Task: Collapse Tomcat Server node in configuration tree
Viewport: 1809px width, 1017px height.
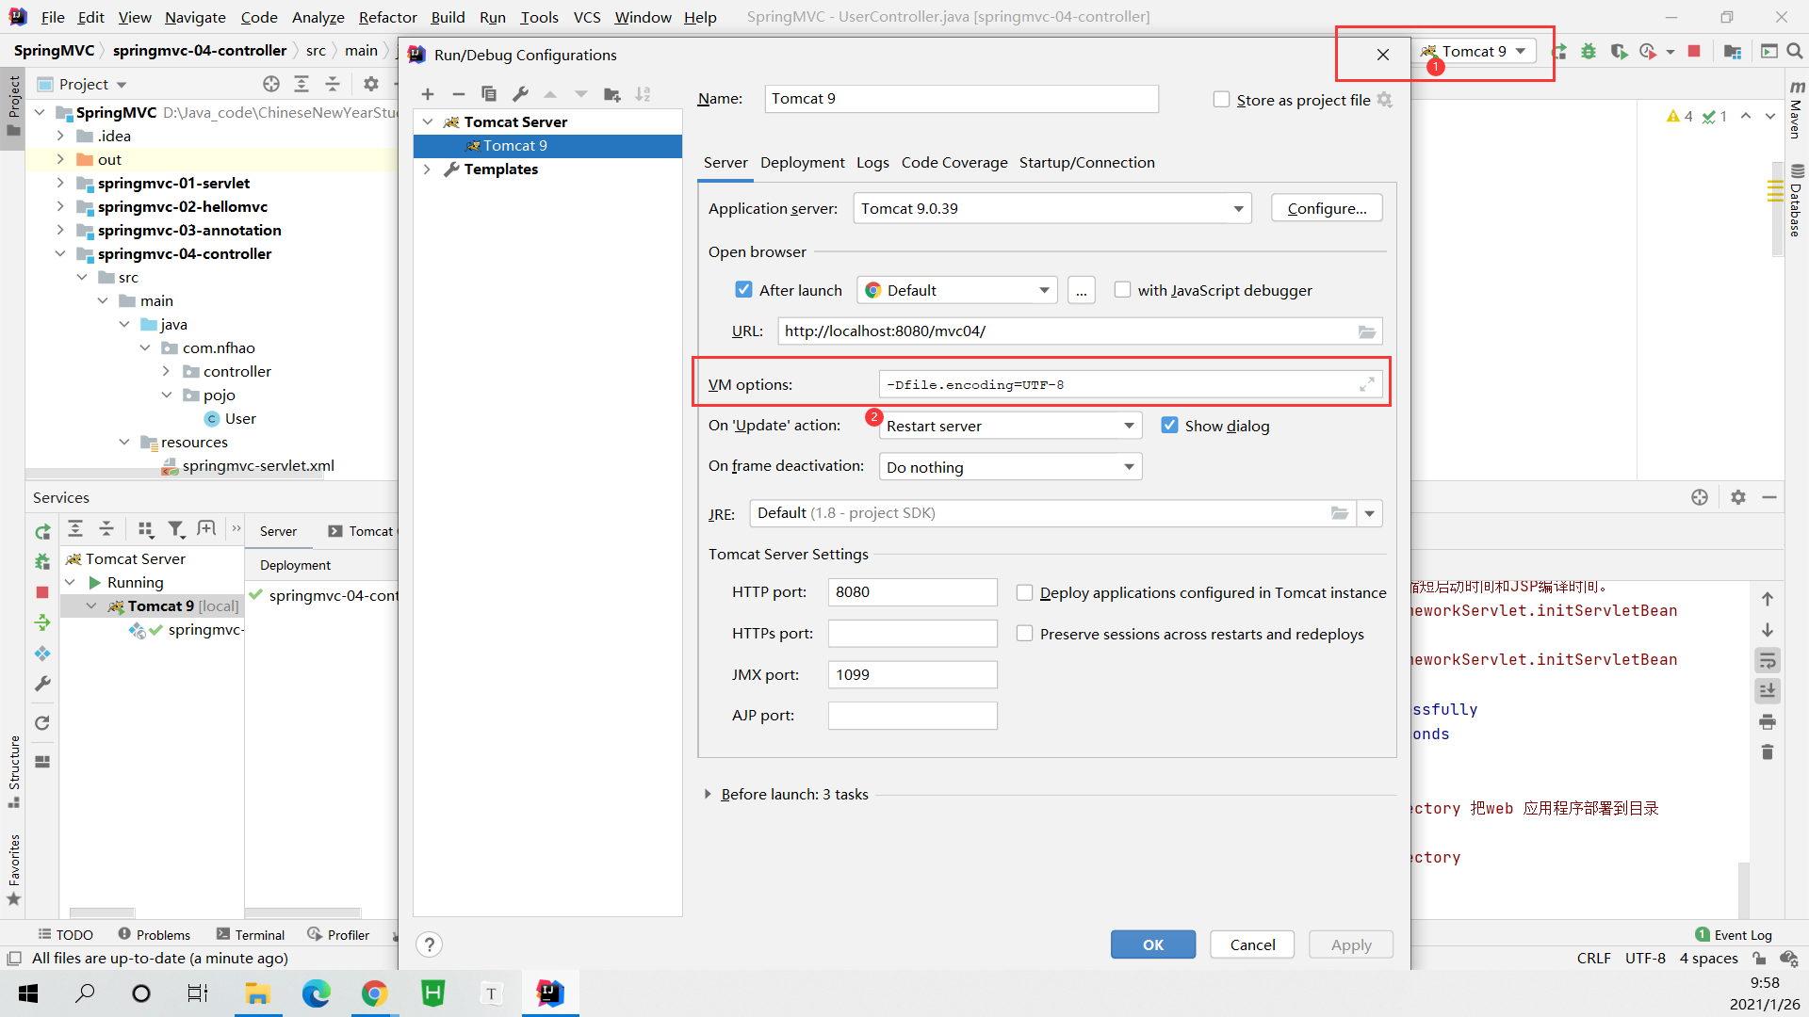Action: tap(427, 122)
